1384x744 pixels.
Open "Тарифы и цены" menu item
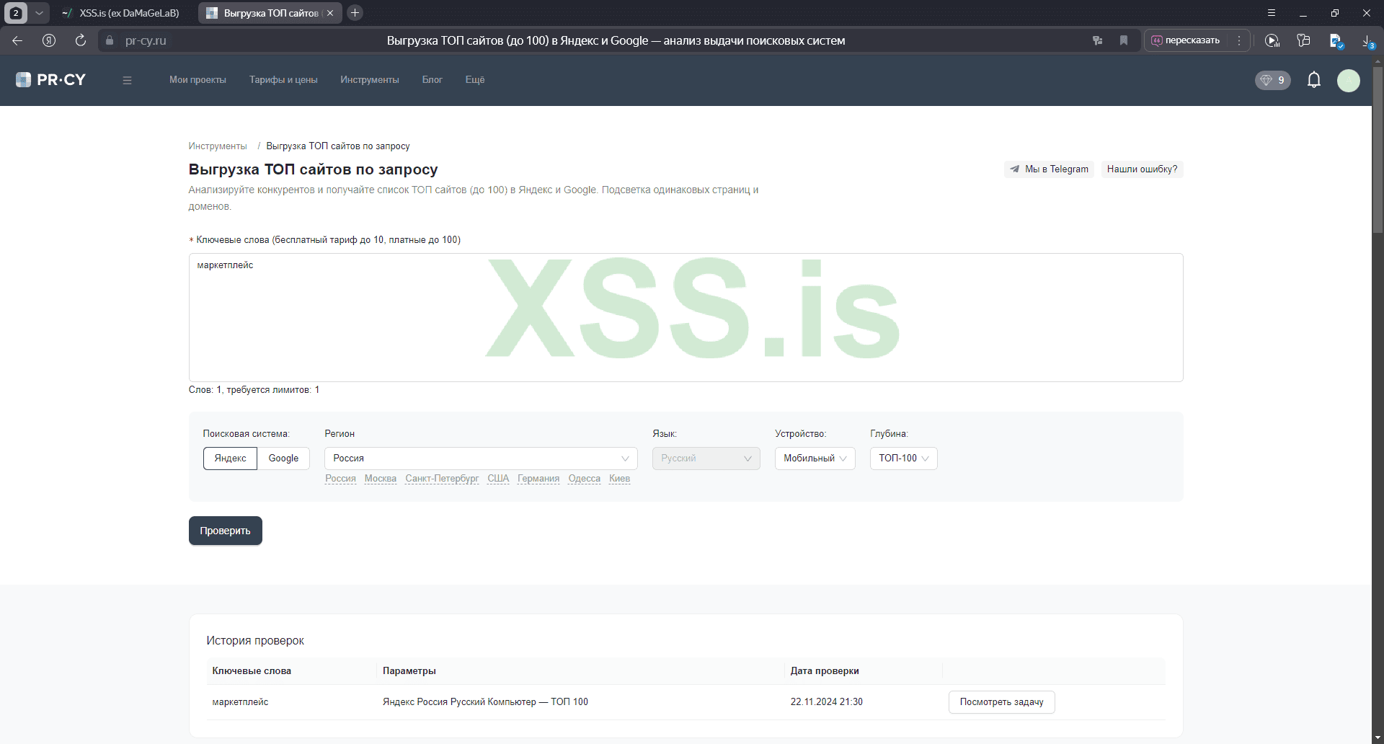point(283,80)
